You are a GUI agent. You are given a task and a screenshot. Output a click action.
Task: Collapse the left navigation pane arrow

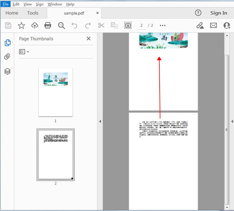(x=100, y=121)
